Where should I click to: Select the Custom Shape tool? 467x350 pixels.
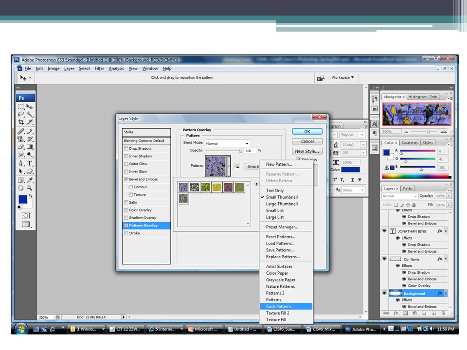30,171
